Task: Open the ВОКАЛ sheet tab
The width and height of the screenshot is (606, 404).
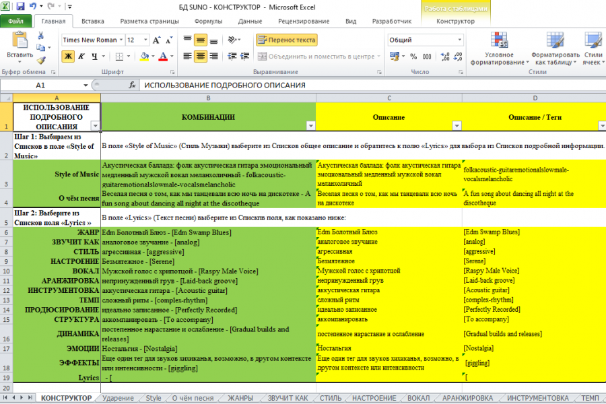Action: coord(418,398)
